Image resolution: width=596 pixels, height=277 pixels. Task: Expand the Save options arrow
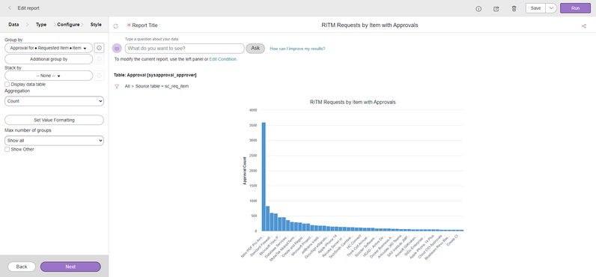pyautogui.click(x=551, y=8)
